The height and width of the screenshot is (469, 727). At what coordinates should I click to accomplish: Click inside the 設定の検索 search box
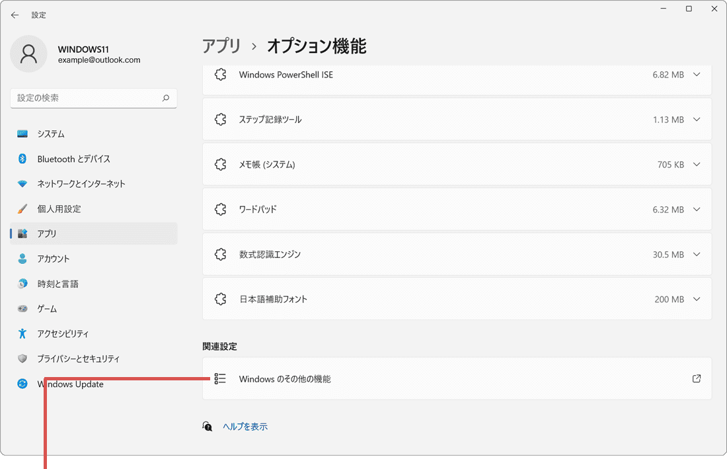coord(93,98)
